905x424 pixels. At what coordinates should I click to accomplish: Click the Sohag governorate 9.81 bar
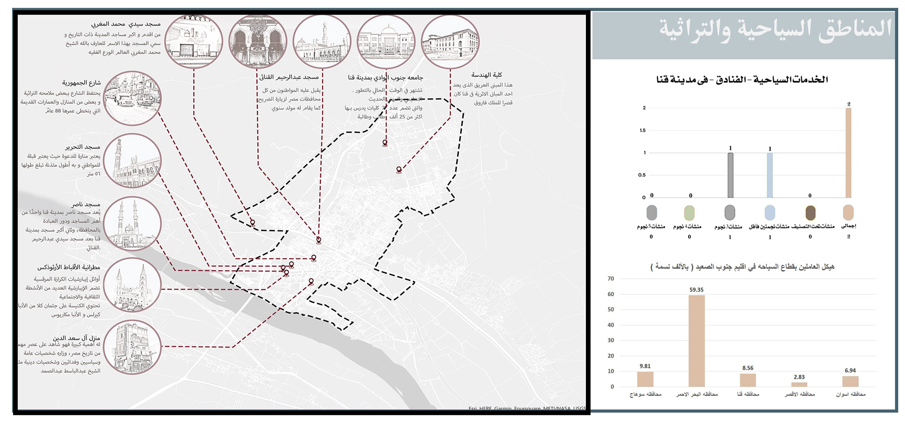[645, 379]
